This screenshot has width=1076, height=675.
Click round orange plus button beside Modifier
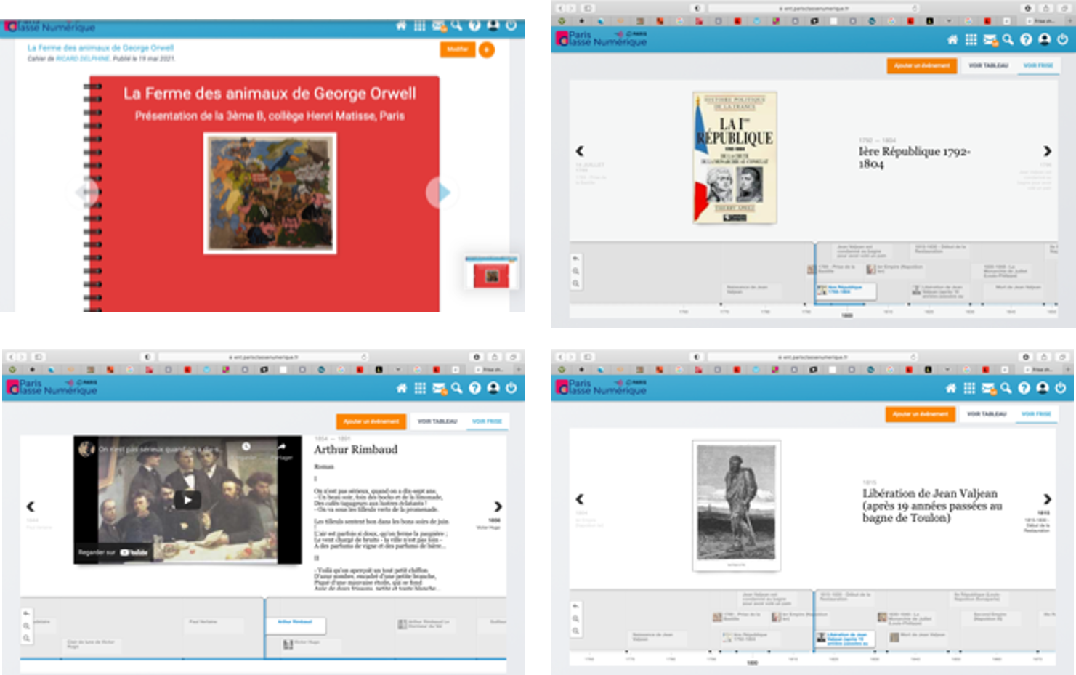click(487, 49)
